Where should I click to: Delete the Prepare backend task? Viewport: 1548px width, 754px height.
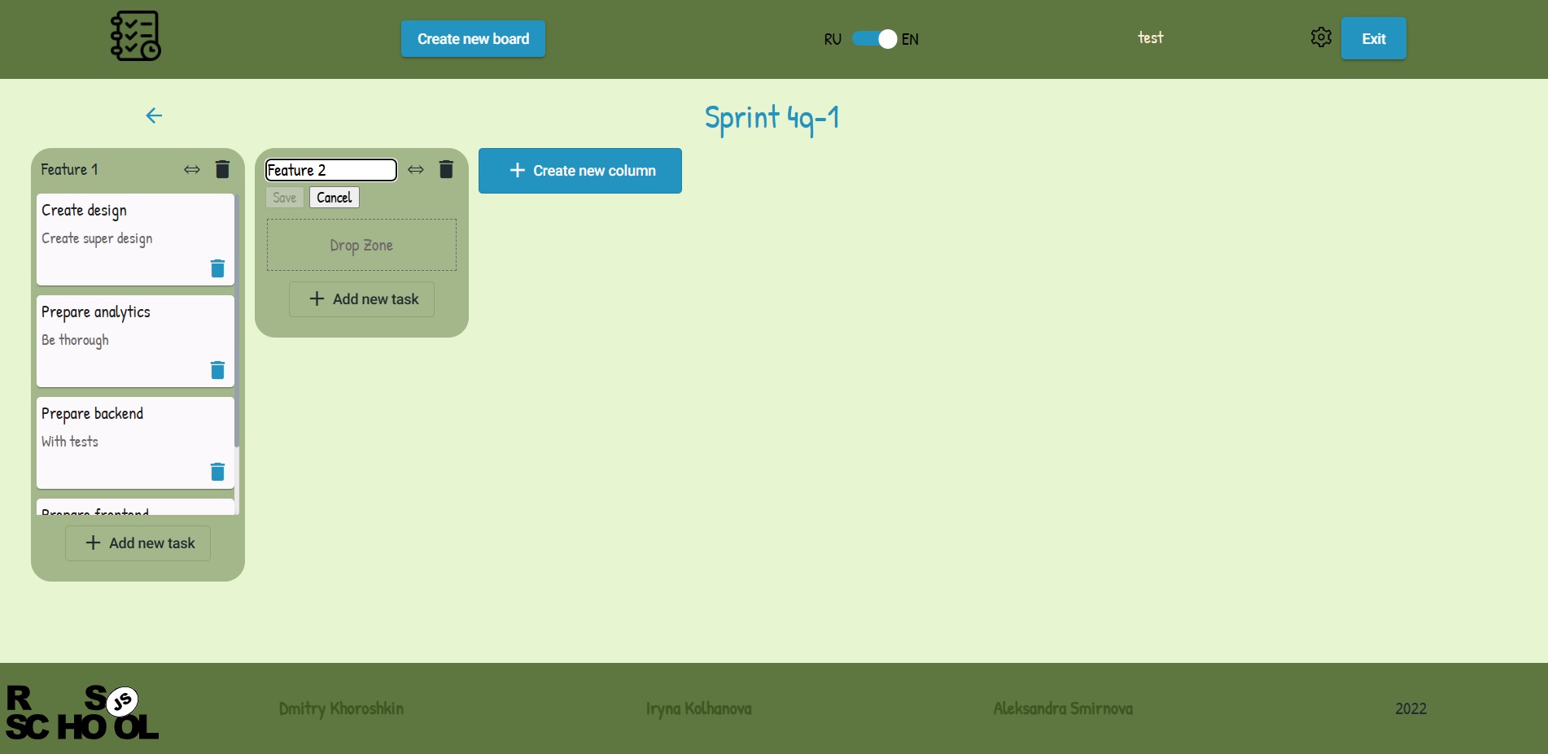tap(217, 472)
